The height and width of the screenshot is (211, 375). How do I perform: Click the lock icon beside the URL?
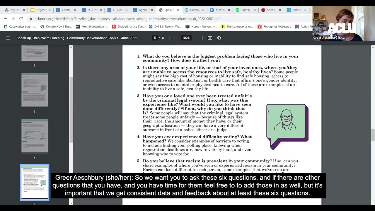coord(31,18)
